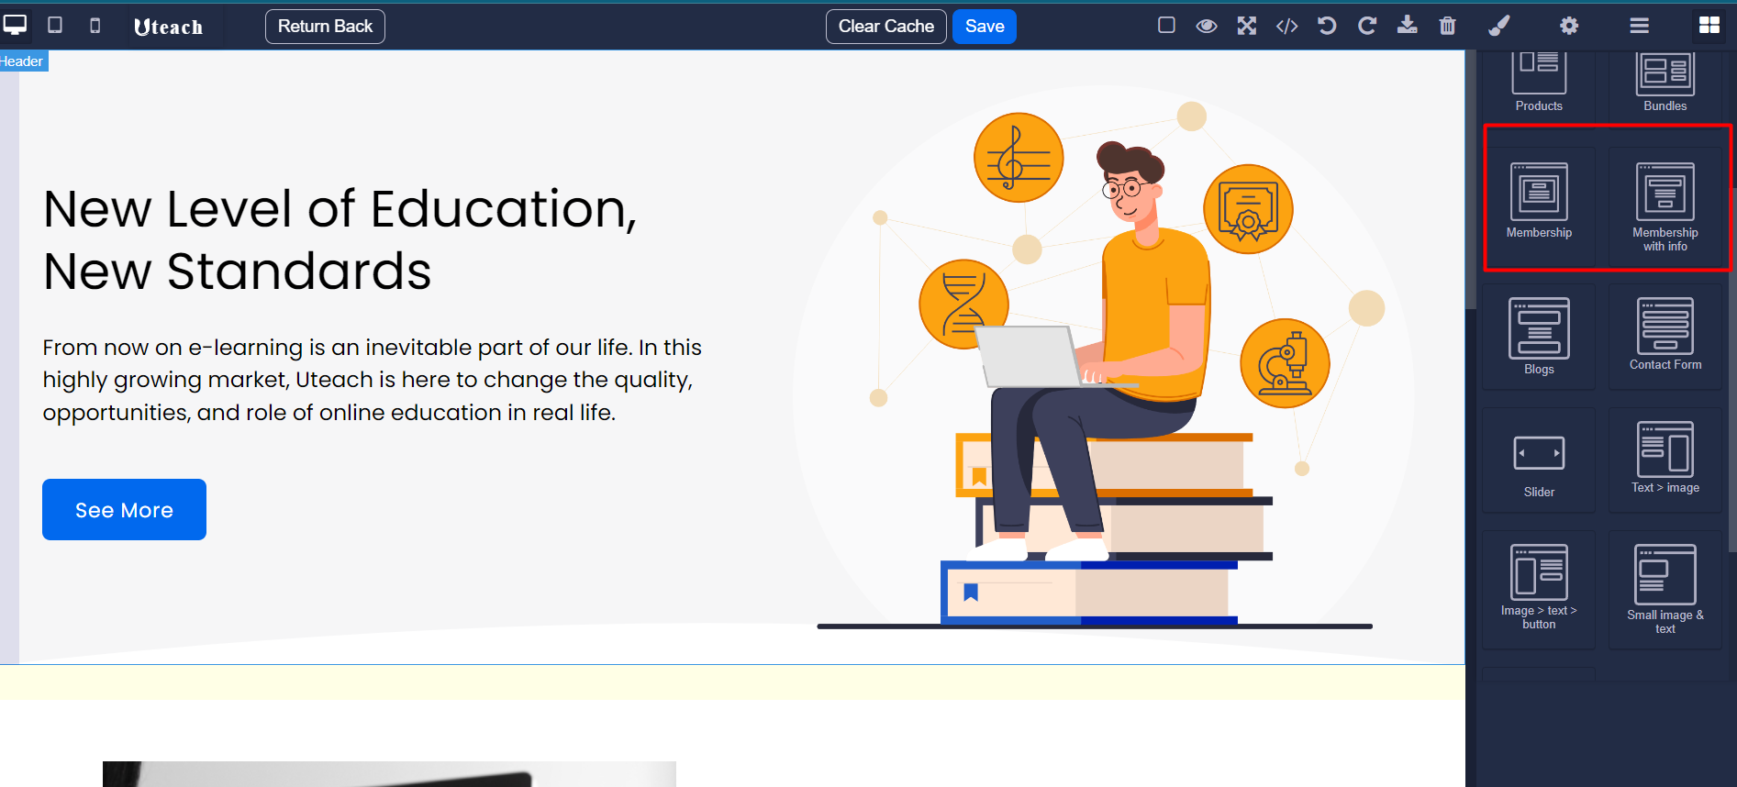Open the code view icon
This screenshot has height=787, width=1737.
(1286, 26)
